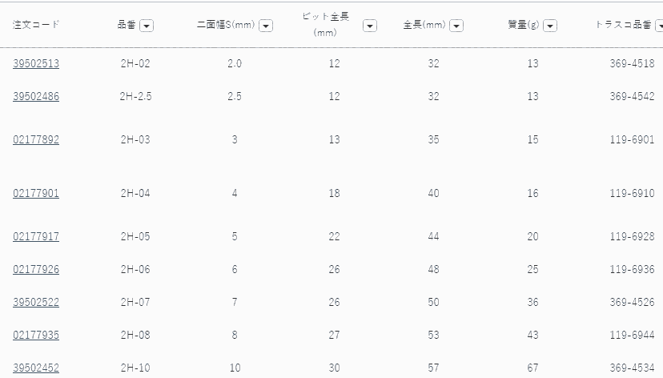Screen dimensions: 663x378
Task: Open order code link 39502513
Action: (36, 64)
